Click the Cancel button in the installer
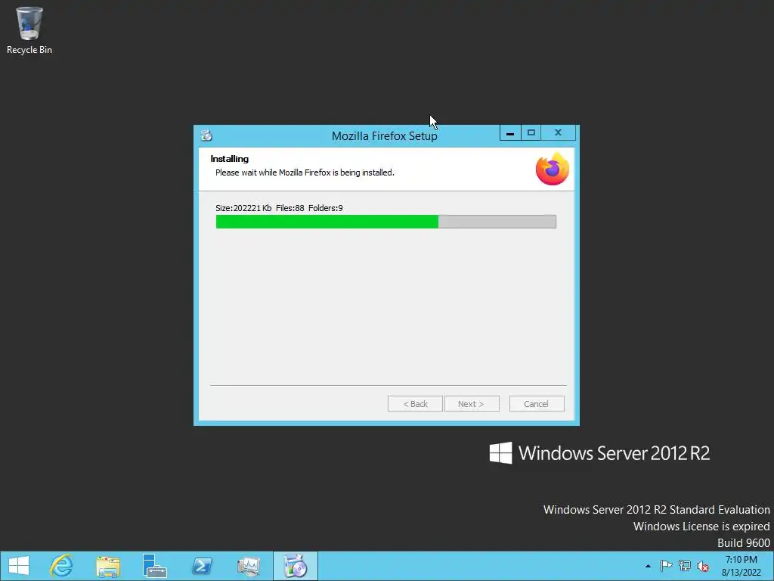 (x=537, y=404)
